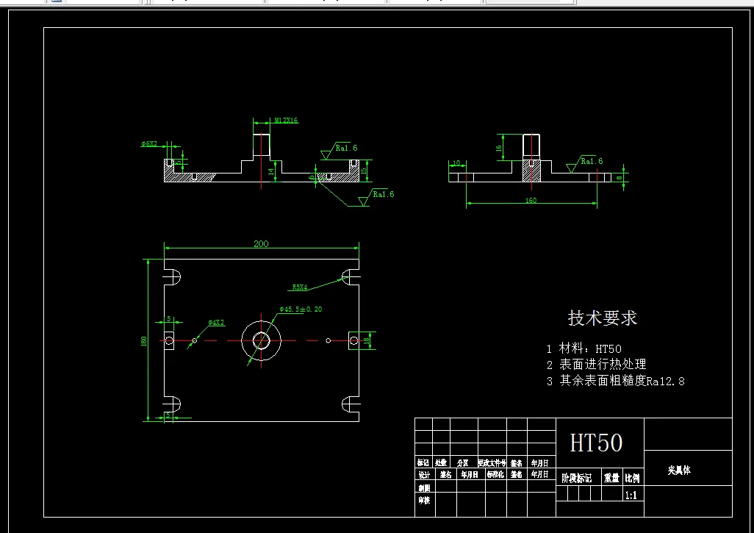The image size is (754, 533).
Task: Click the 标准化 title block cell
Action: pos(495,474)
